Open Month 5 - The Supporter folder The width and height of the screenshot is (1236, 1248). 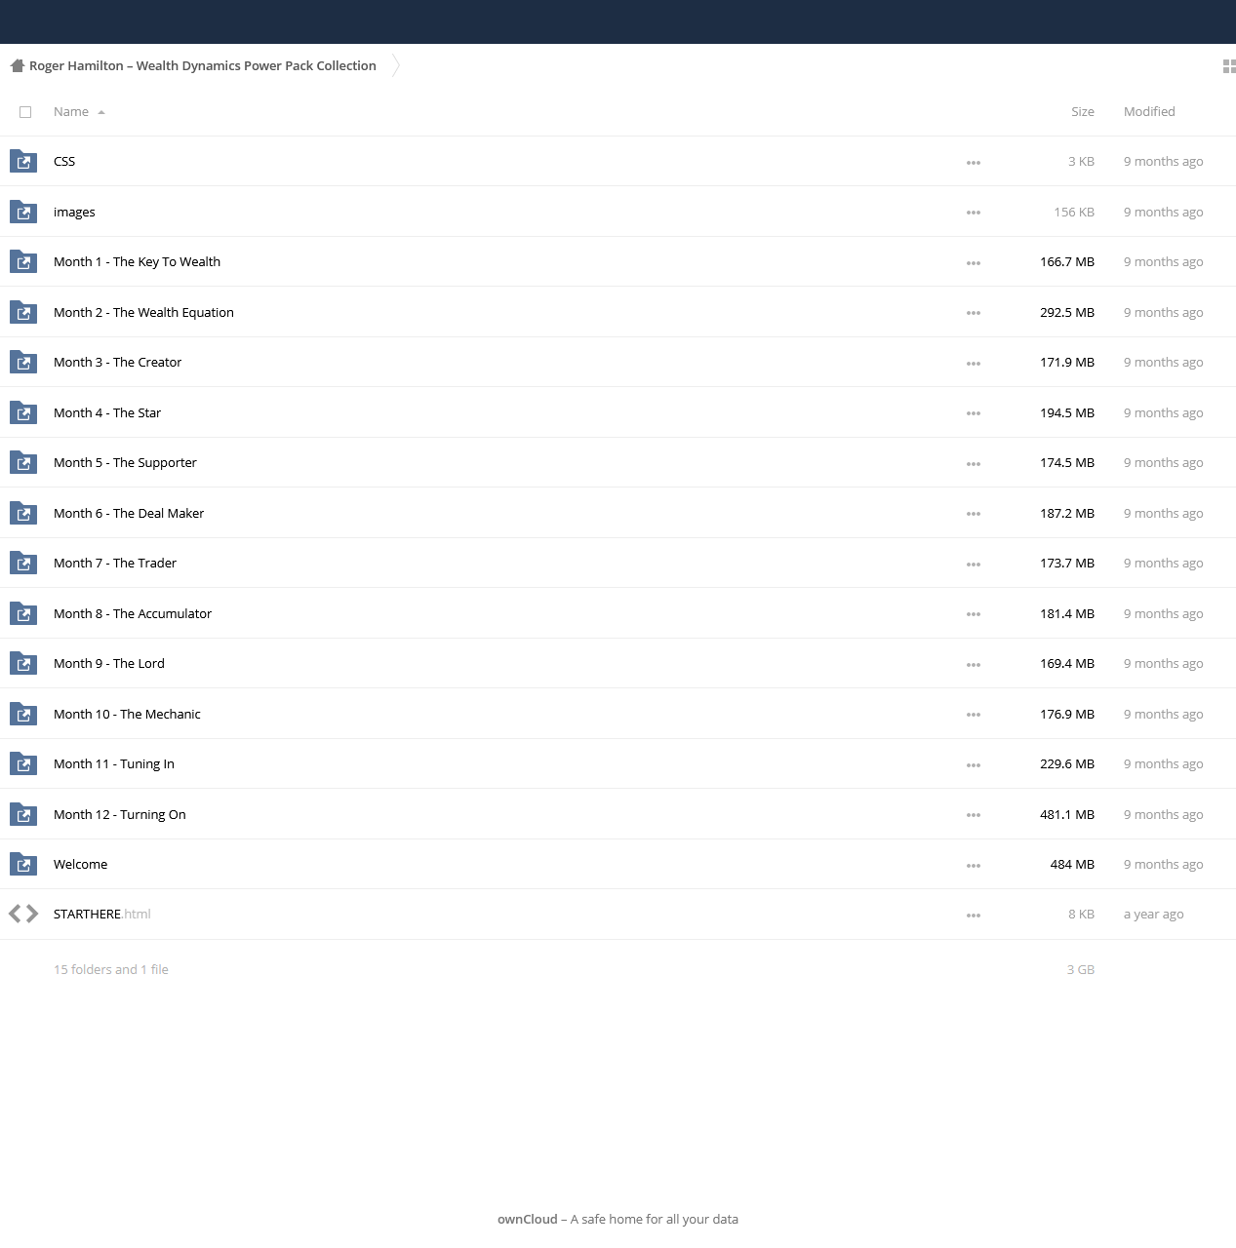[x=125, y=463]
